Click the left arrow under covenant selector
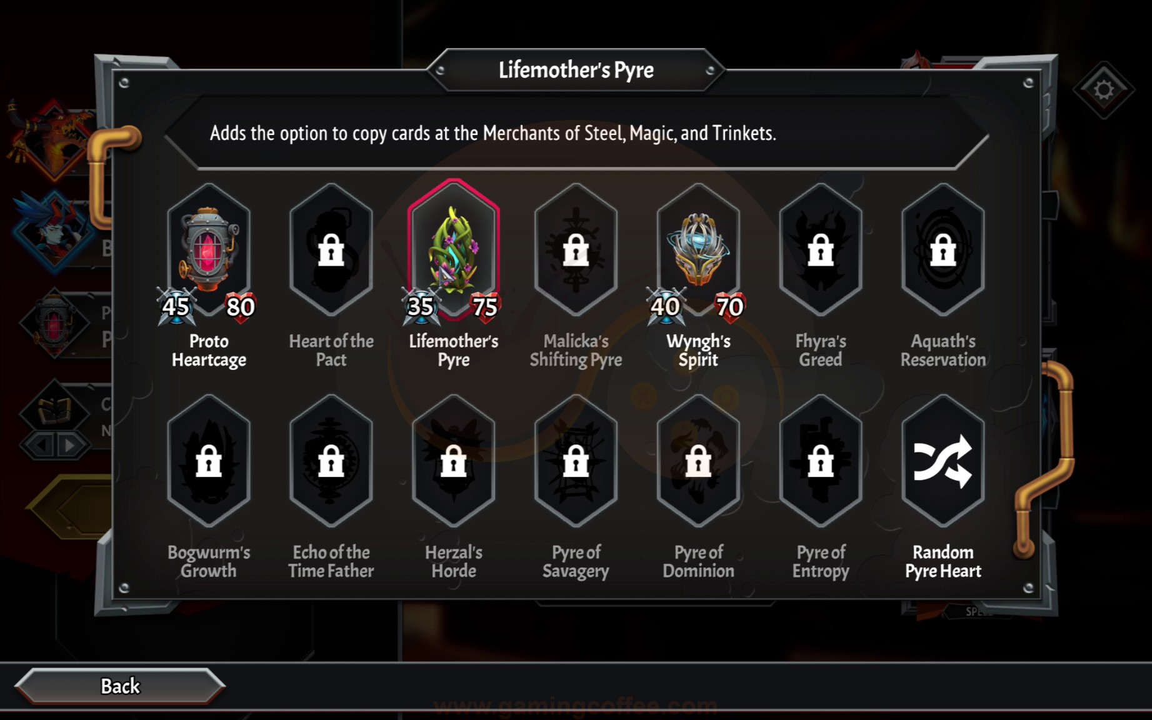Screen dimensions: 1152x720 point(40,446)
